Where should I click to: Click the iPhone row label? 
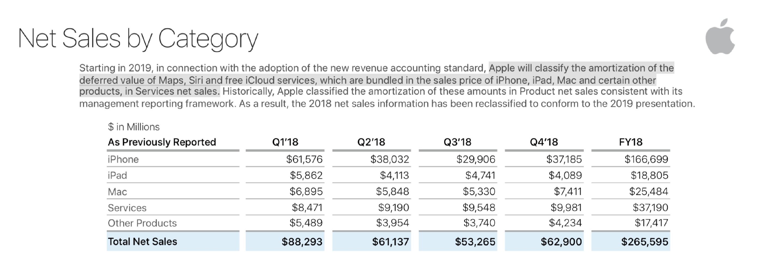point(123,159)
